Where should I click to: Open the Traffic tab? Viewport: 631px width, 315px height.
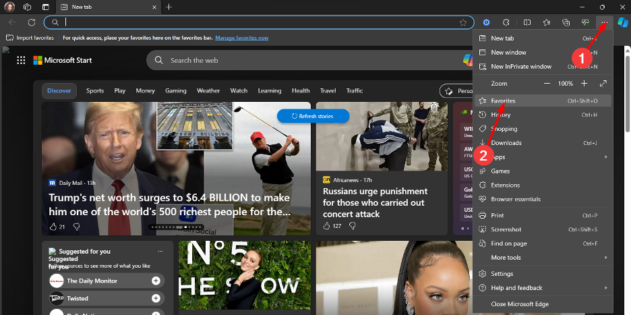355,91
